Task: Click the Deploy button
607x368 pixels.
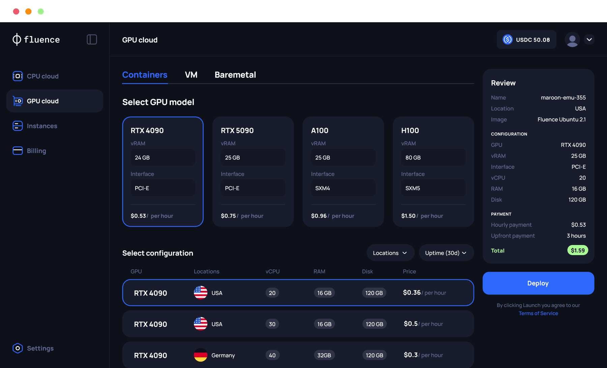Action: click(538, 283)
